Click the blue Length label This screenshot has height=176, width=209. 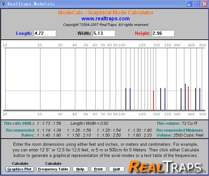coord(24,33)
